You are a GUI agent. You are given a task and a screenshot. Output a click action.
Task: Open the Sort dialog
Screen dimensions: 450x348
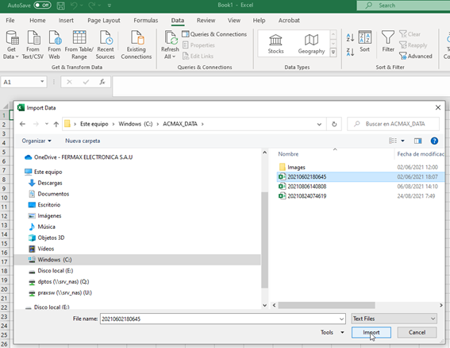tap(365, 41)
